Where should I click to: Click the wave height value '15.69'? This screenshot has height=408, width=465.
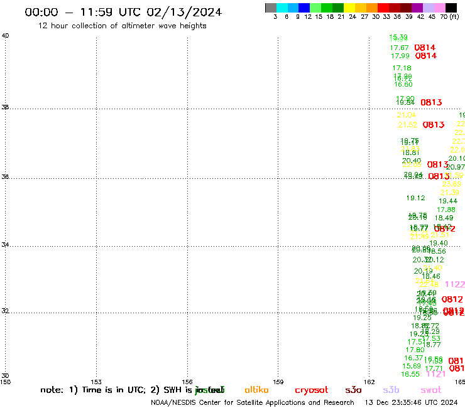click(x=412, y=366)
